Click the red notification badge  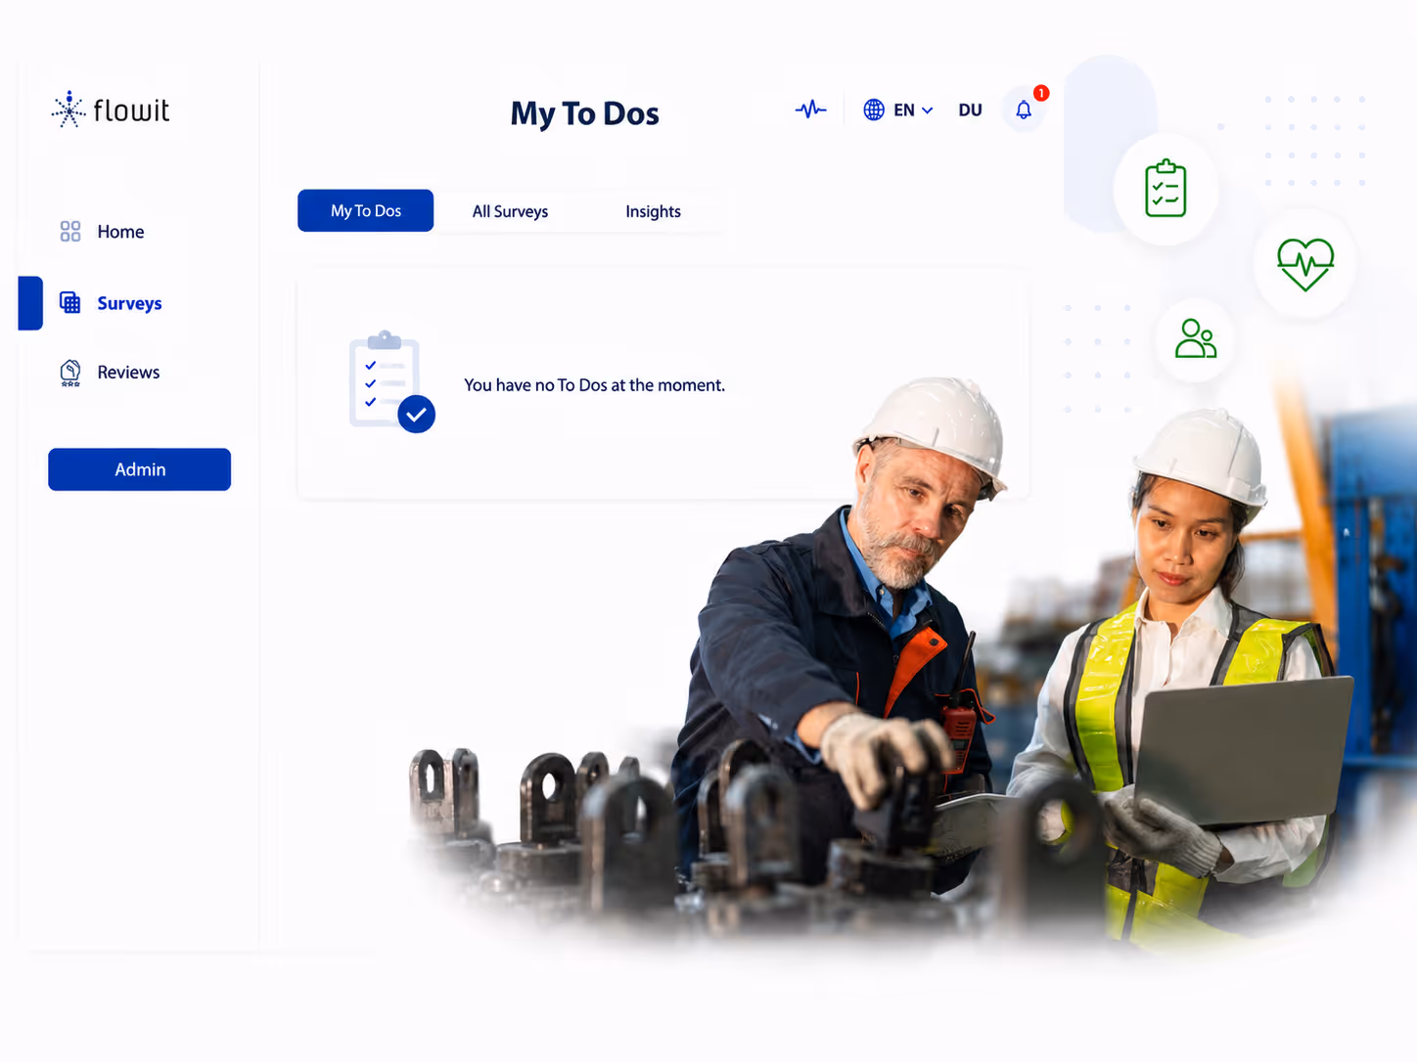click(x=1041, y=93)
